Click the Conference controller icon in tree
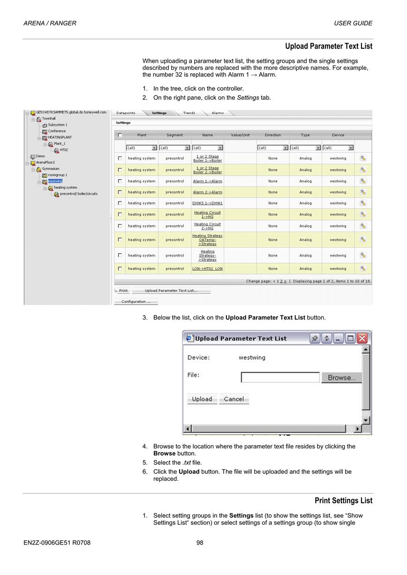The height and width of the screenshot is (575, 407). [x=45, y=131]
